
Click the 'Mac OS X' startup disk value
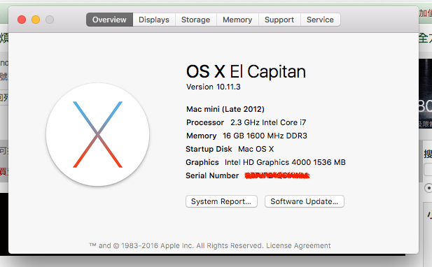256,149
